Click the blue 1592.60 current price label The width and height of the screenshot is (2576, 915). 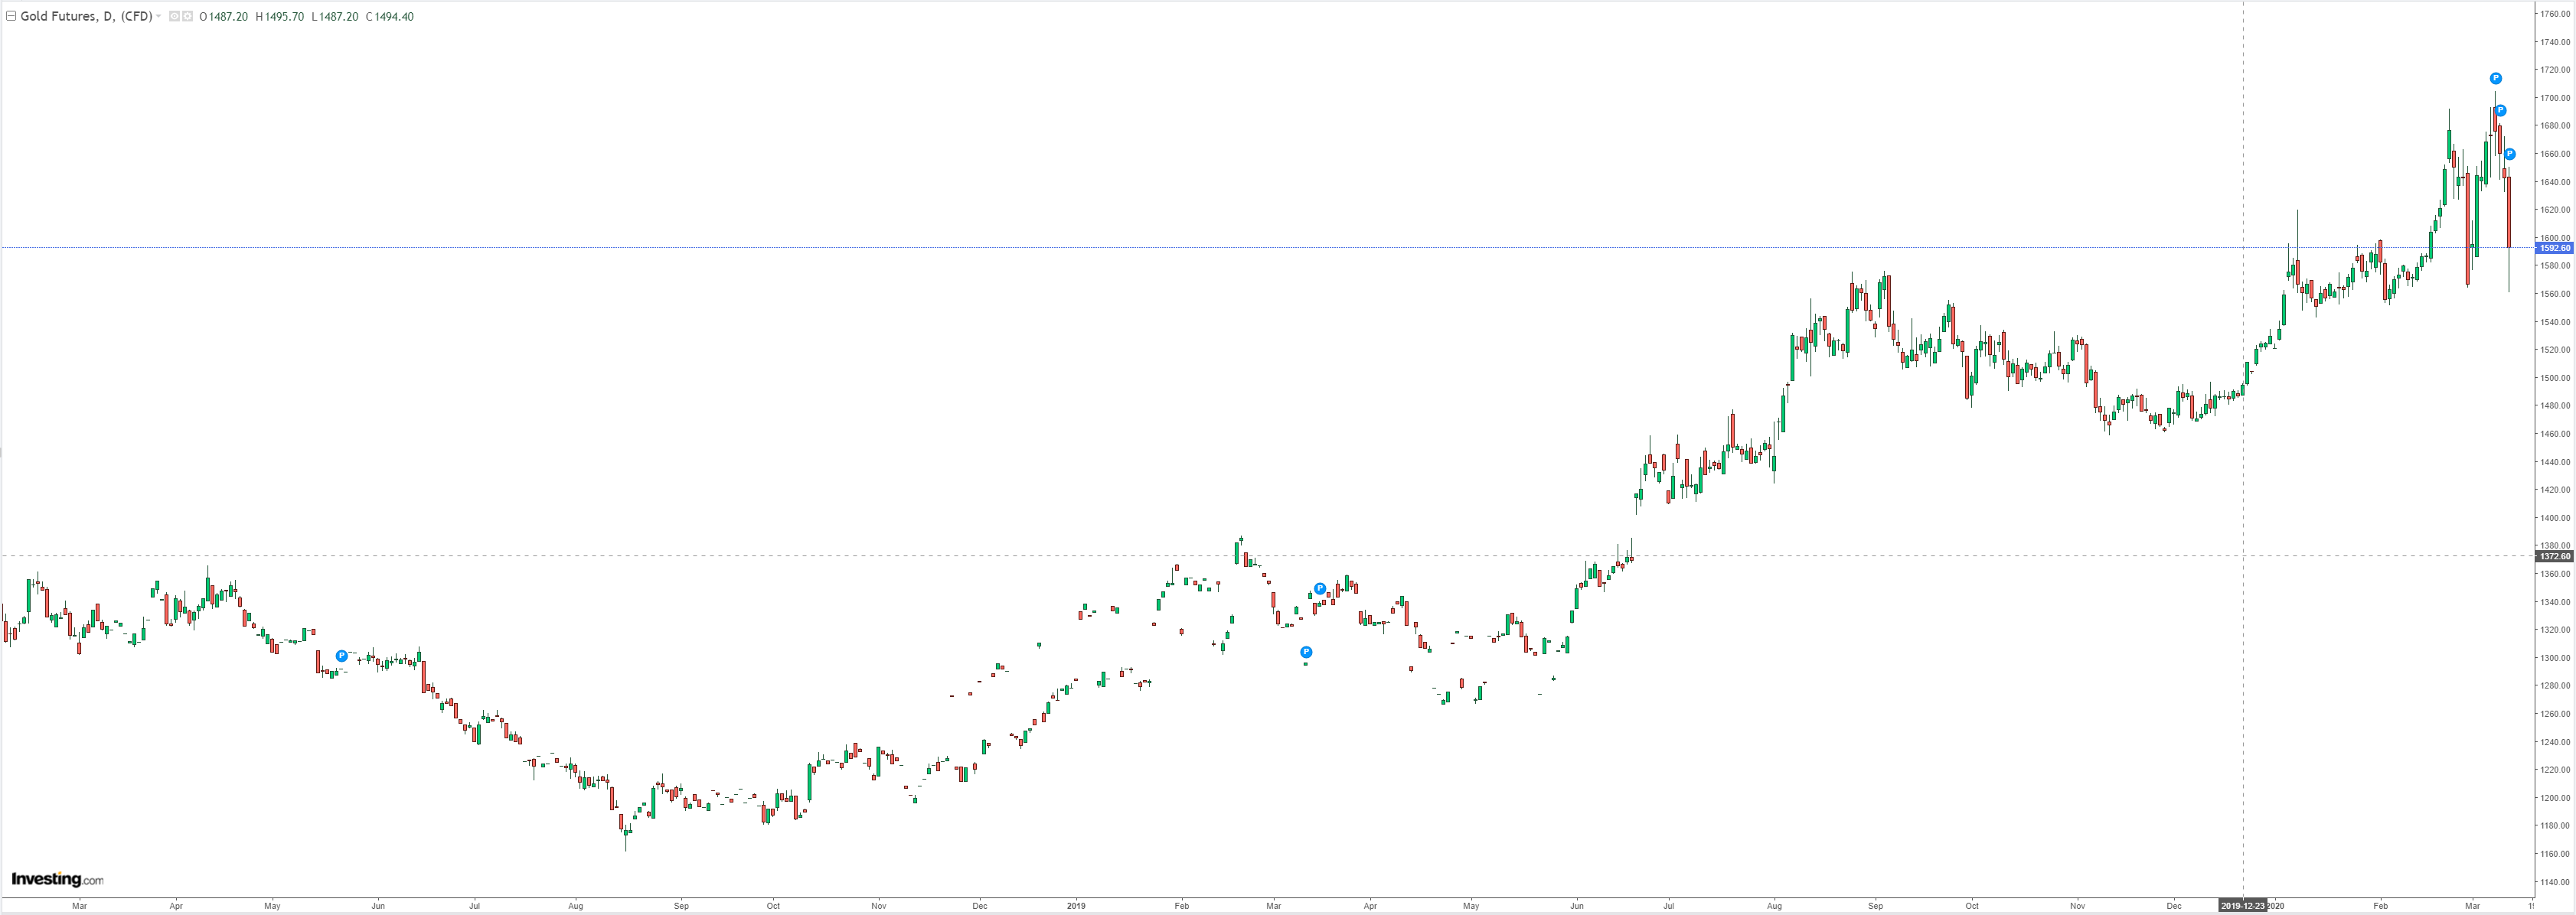coord(2554,248)
